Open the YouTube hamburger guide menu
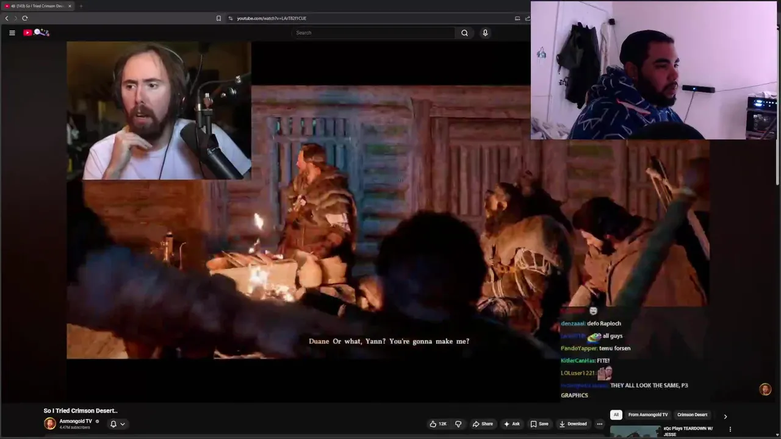The height and width of the screenshot is (439, 781). [x=12, y=33]
